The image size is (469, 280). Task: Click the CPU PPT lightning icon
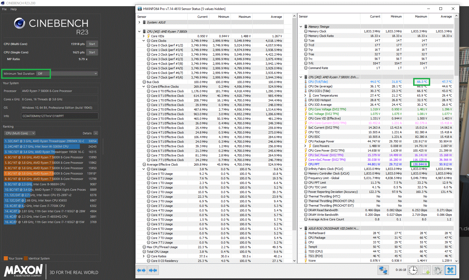click(x=306, y=164)
